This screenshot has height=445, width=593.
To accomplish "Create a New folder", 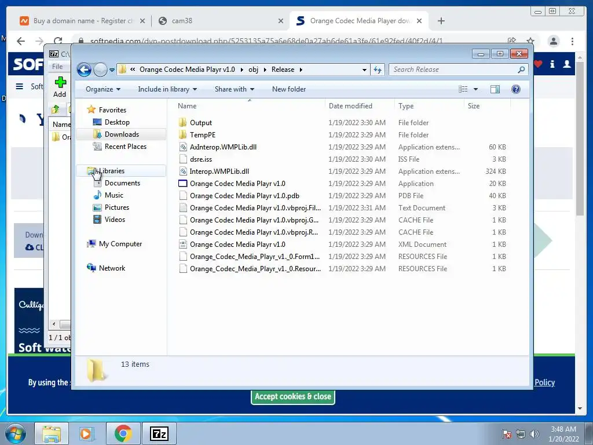I will (289, 89).
